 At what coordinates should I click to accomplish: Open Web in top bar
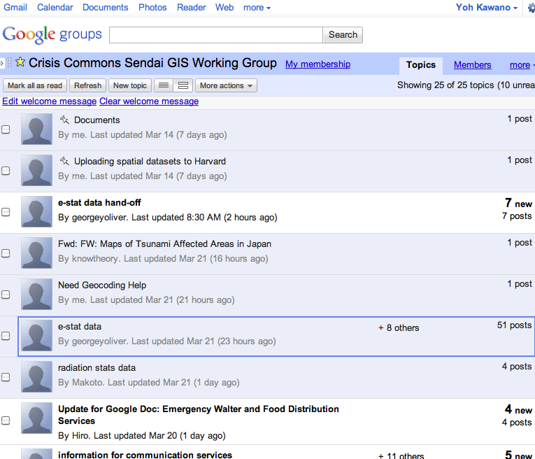point(224,8)
